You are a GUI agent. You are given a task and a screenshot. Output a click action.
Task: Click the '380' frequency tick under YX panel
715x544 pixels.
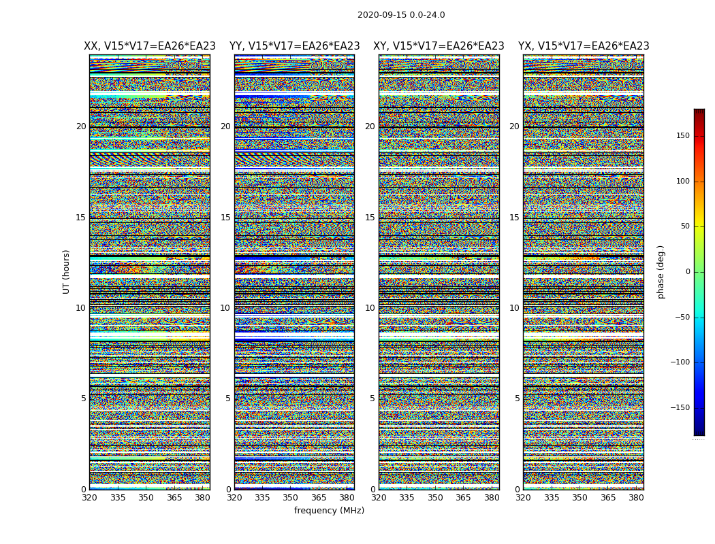tap(636, 498)
